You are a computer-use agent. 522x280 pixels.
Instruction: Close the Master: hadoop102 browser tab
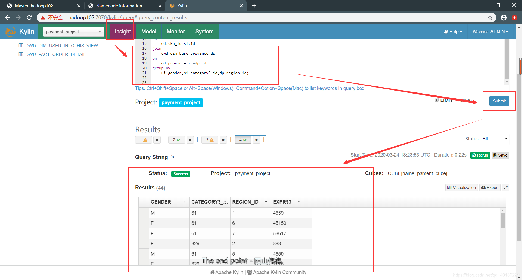pos(79,6)
